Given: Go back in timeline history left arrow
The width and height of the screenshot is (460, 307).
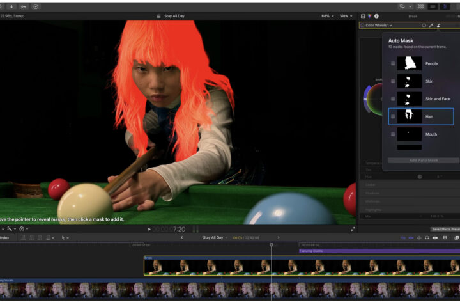Looking at the screenshot, I should pos(181,237).
